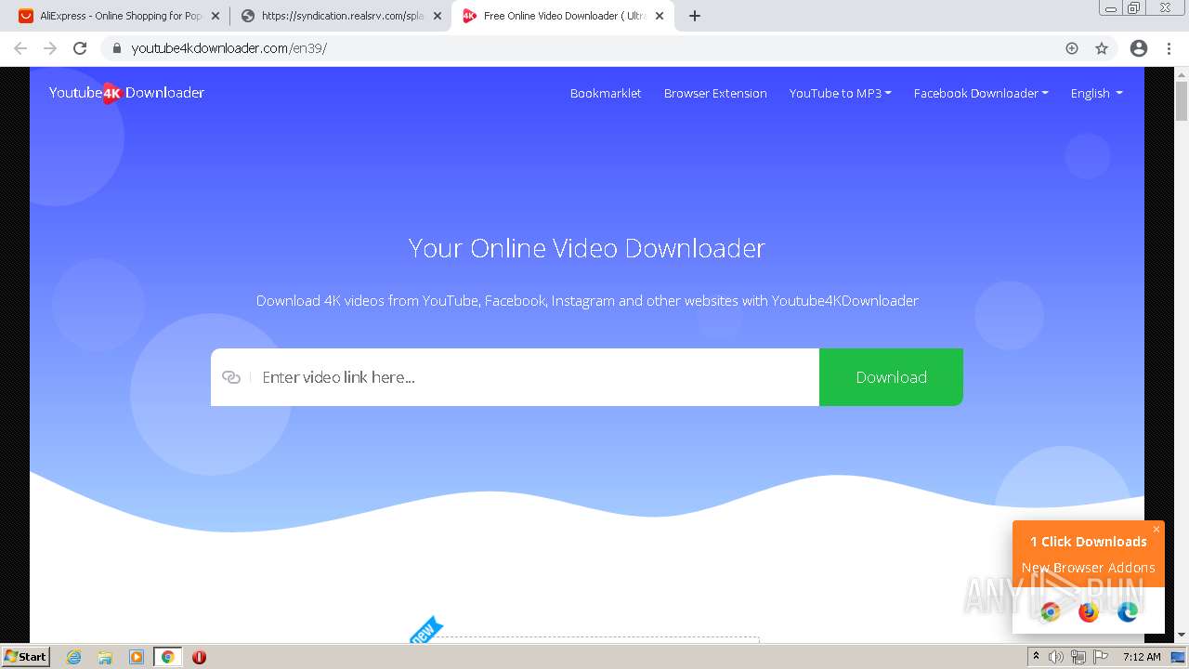Screen dimensions: 1189x669
Task: Click the Edge addon icon in the popup
Action: coord(1128,611)
